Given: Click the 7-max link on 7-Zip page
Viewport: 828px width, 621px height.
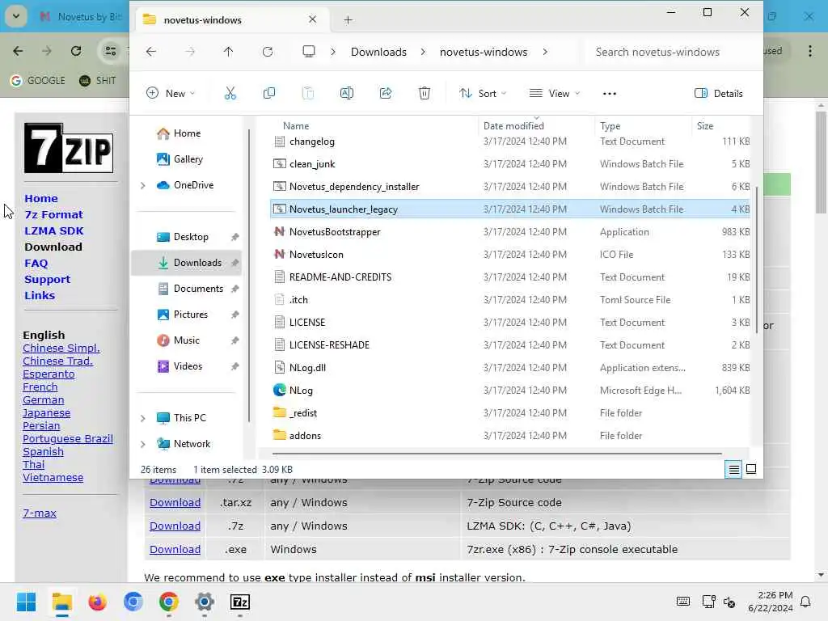Looking at the screenshot, I should click(39, 513).
